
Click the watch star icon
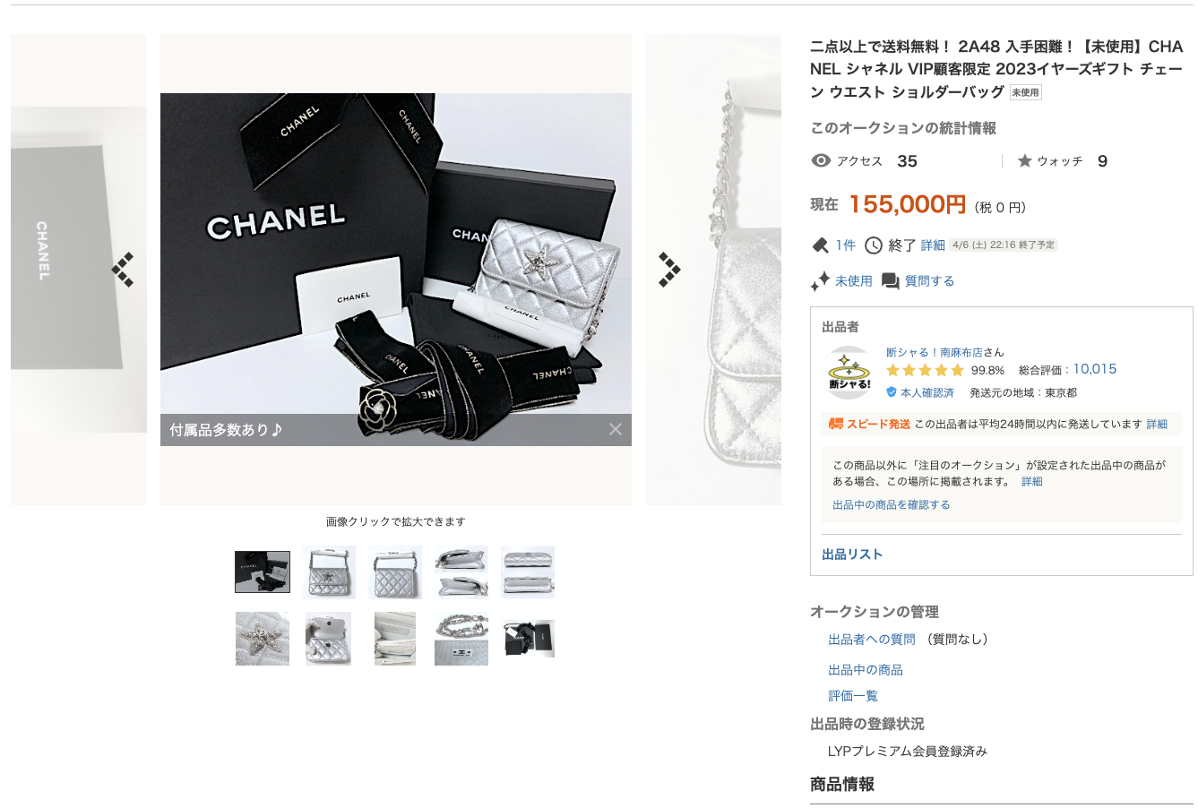pos(1025,161)
